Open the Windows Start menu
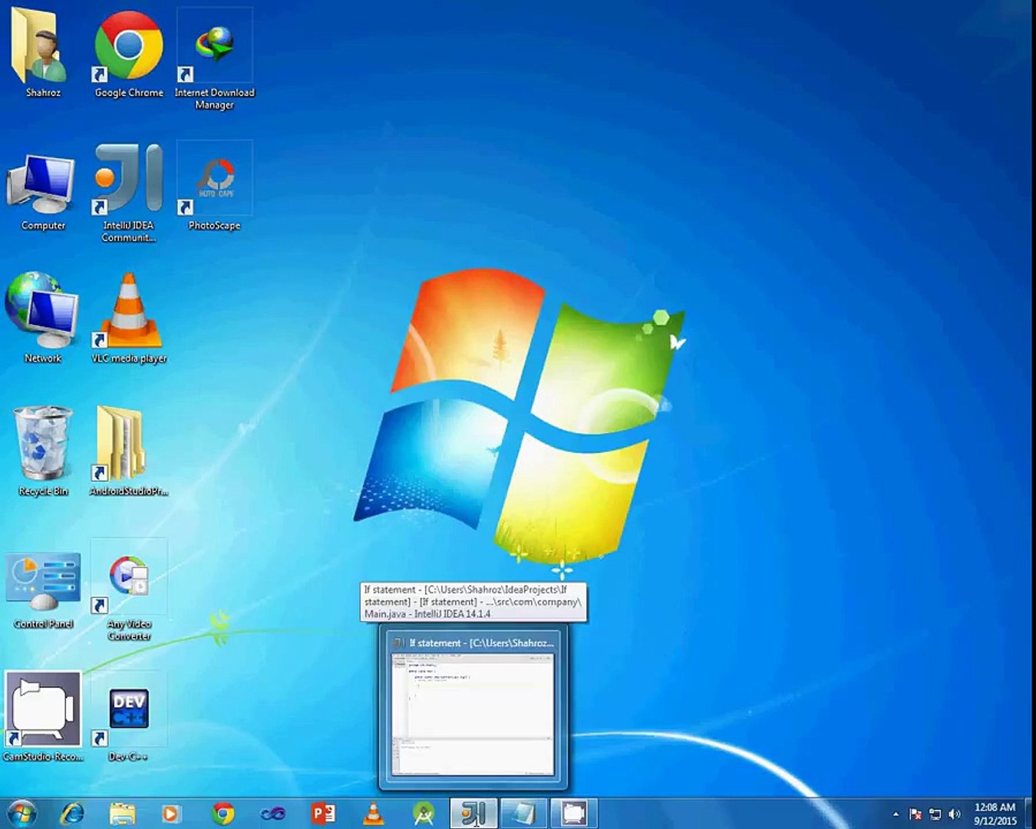1036x829 pixels. click(21, 813)
